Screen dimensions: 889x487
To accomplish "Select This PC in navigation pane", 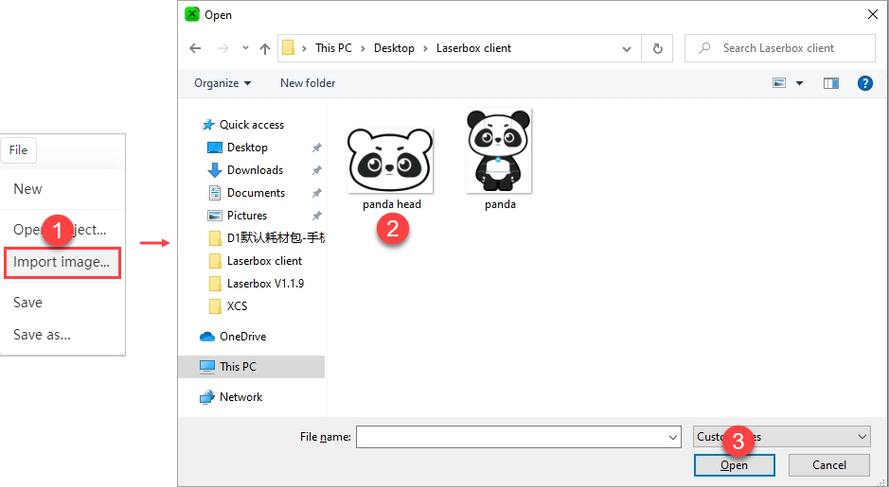I will point(251,366).
